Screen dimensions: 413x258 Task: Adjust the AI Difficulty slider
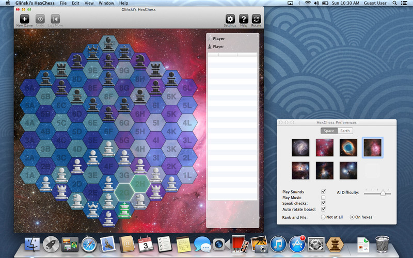pos(383,193)
